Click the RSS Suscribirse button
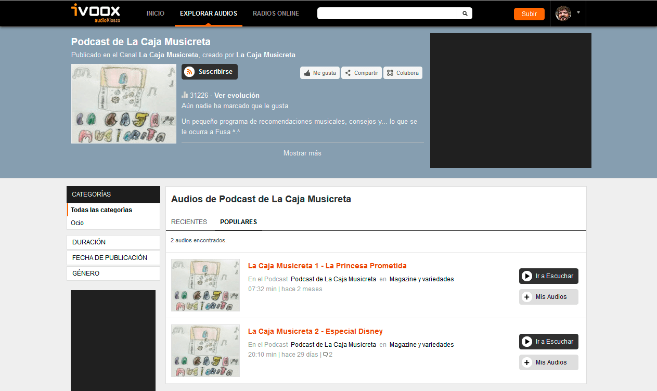 [x=209, y=72]
